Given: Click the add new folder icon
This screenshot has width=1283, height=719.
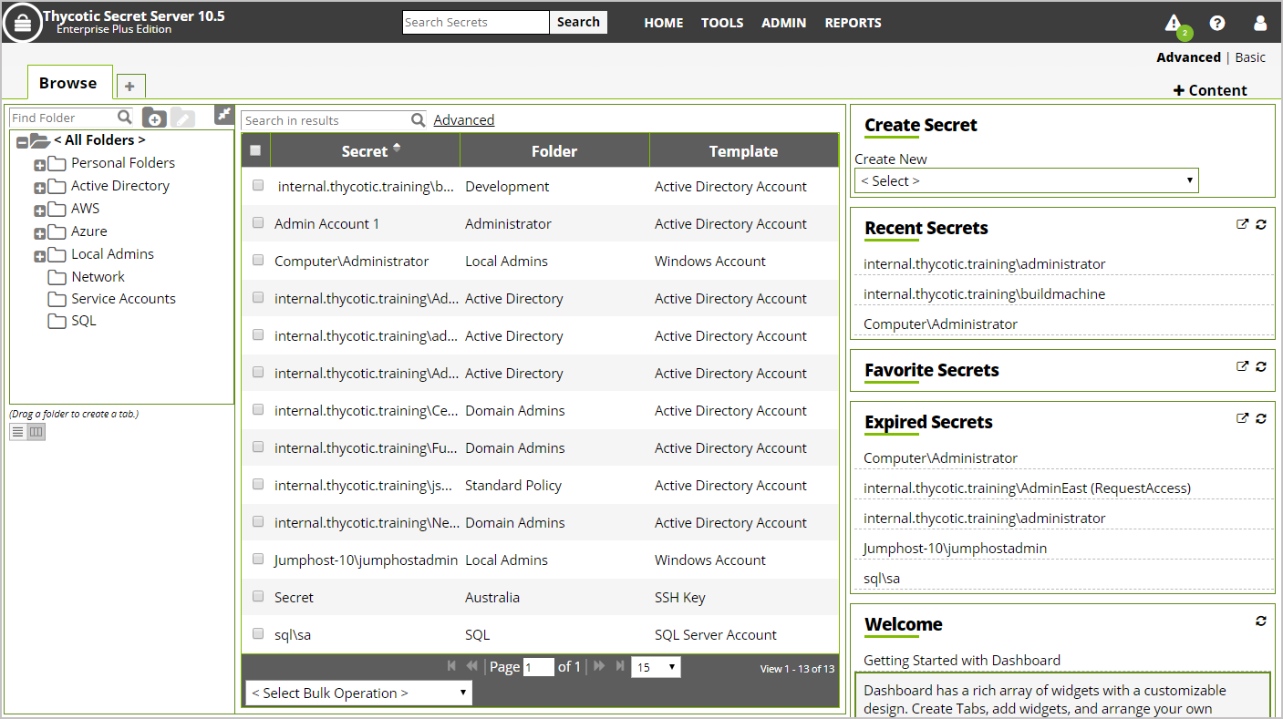Looking at the screenshot, I should point(154,118).
